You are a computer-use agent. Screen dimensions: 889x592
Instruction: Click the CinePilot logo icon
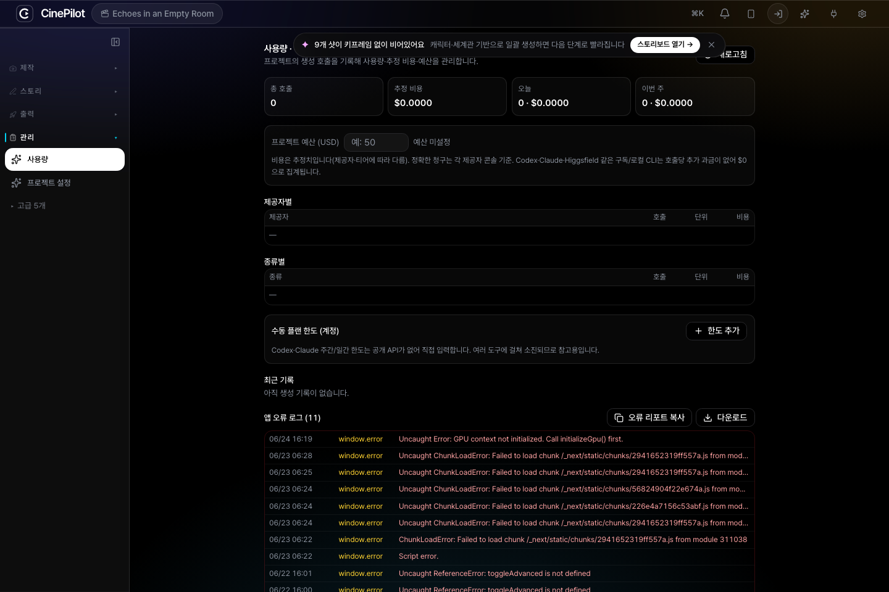point(25,14)
